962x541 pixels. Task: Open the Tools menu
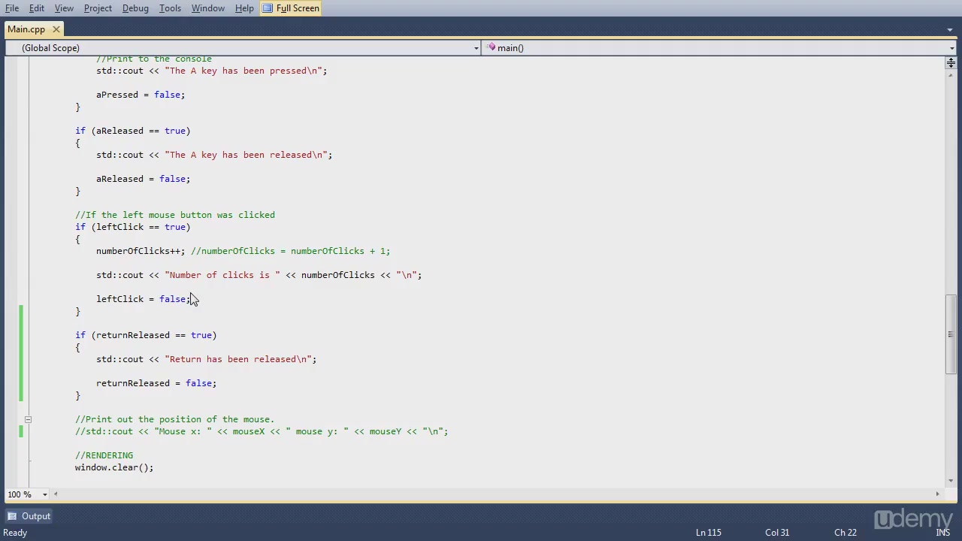tap(170, 8)
